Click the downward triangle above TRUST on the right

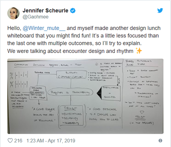[142, 112]
